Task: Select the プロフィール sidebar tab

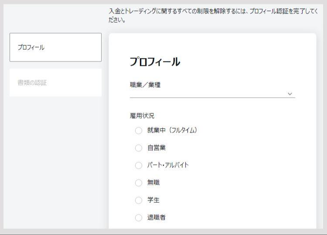Action: pos(55,48)
